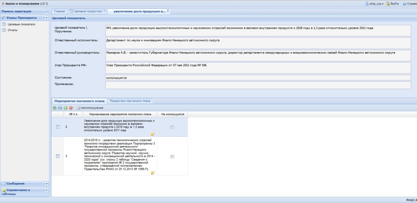Click the Состояние field showing используется
This screenshot has width=417, height=203.
(258, 78)
